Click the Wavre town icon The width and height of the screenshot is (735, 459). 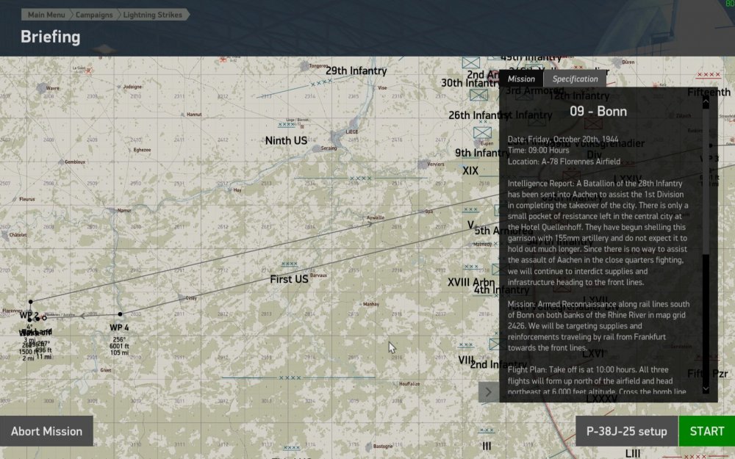42,87
